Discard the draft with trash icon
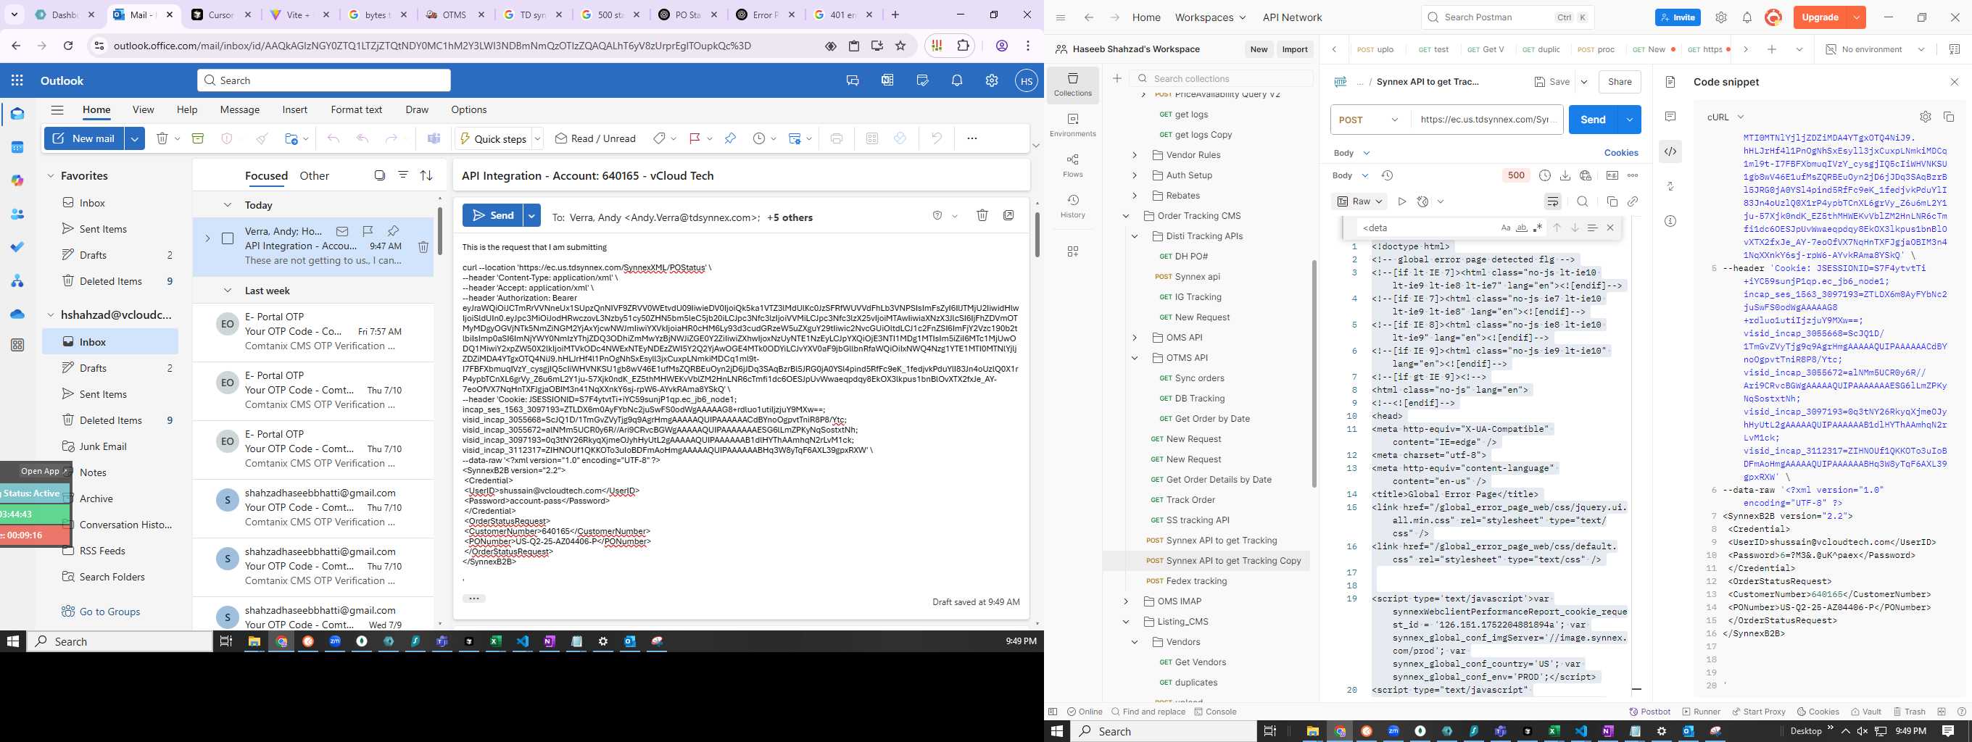Viewport: 1972px width, 742px height. tap(982, 216)
